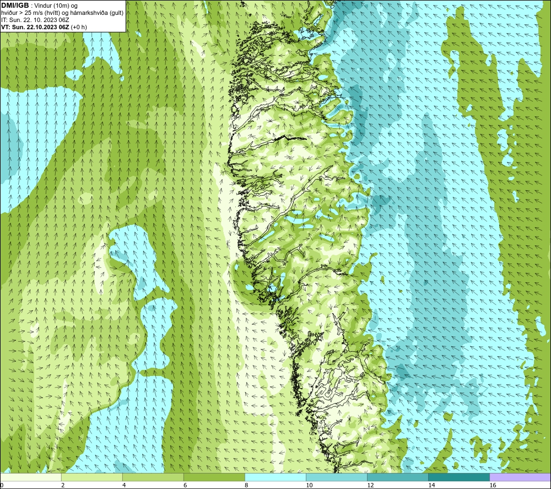Image resolution: width=551 pixels, height=489 pixels.
Task: Click the 12–14 m/s teal legend swatch
Action: pyautogui.click(x=397, y=477)
